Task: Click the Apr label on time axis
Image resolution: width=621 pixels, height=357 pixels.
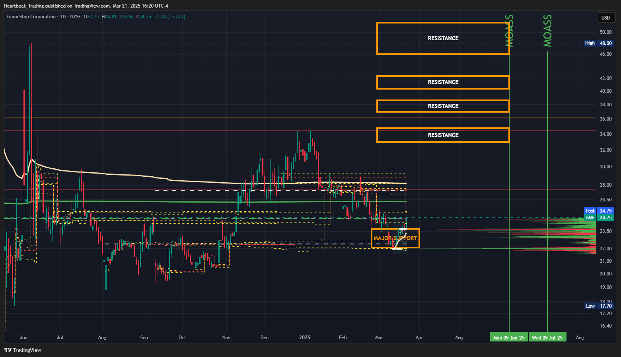Action: [419, 337]
